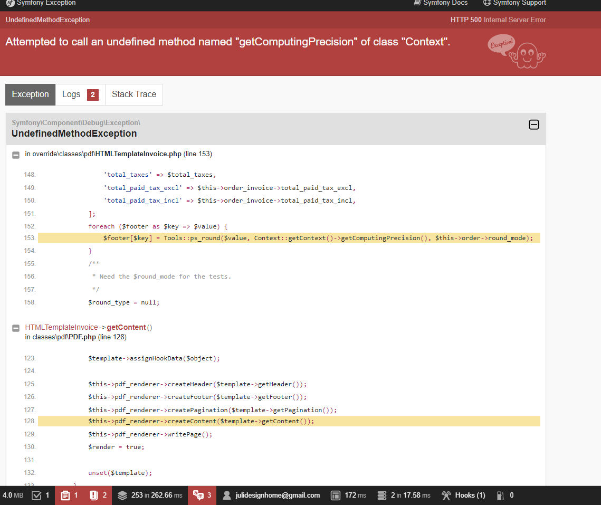
Task: Click the validator checkbox icon in toolbar
Action: [36, 496]
